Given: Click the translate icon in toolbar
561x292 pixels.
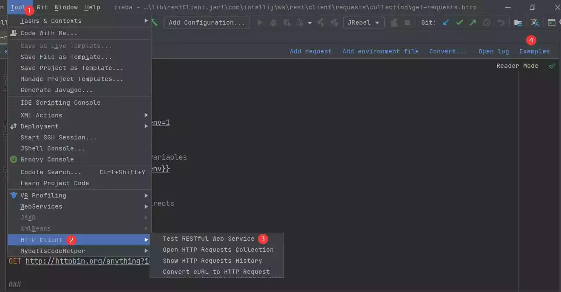Looking at the screenshot, I should pyautogui.click(x=535, y=22).
